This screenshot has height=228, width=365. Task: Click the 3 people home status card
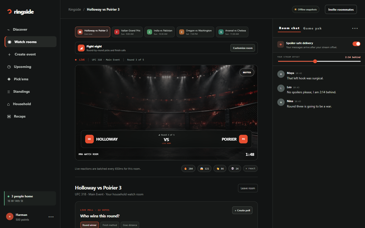coord(30,198)
